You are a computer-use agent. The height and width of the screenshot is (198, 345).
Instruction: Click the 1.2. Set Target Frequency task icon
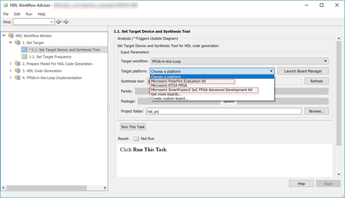coord(24,57)
